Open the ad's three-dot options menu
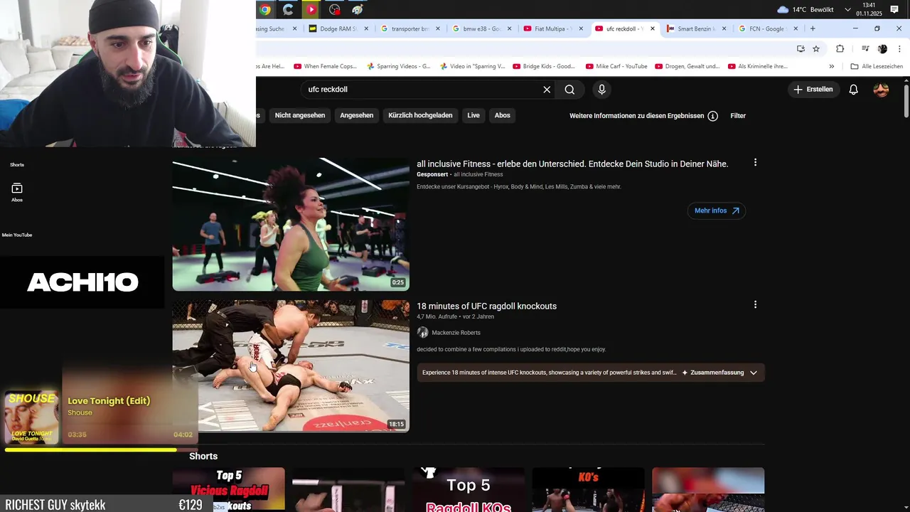 point(755,162)
